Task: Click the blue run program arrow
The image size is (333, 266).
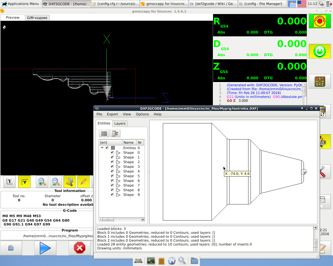Action: point(45,248)
